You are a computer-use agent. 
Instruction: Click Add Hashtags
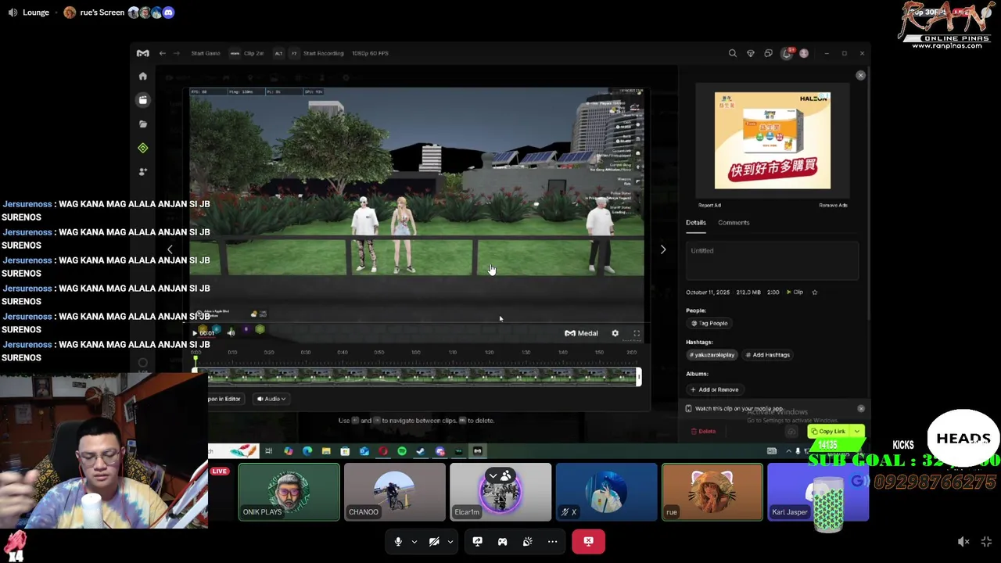pos(767,355)
